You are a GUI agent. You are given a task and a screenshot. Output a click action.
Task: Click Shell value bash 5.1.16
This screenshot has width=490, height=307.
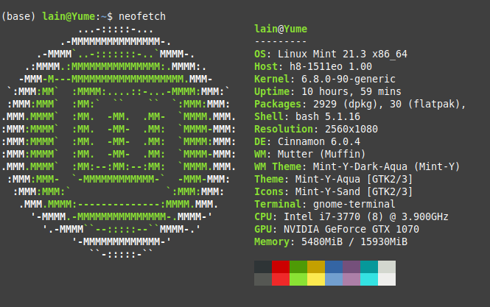[x=327, y=116]
